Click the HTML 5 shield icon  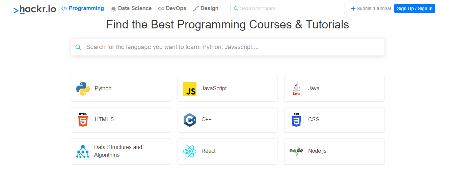[83, 120]
